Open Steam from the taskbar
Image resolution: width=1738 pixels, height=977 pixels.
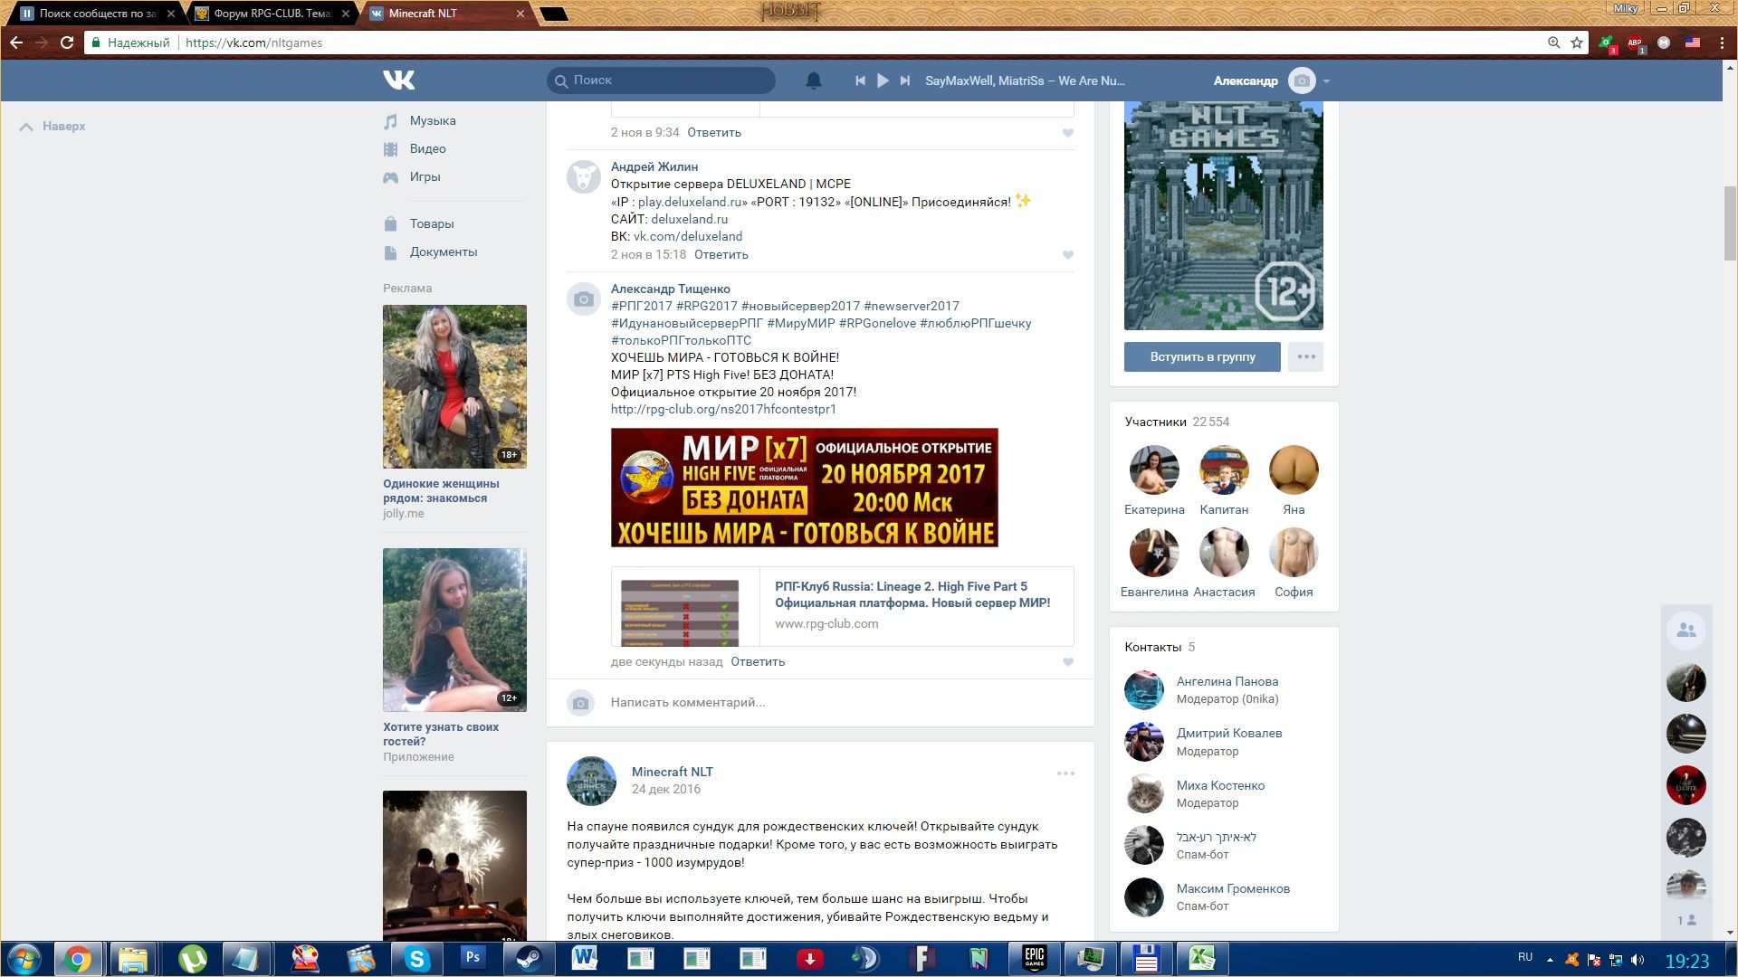click(x=529, y=958)
